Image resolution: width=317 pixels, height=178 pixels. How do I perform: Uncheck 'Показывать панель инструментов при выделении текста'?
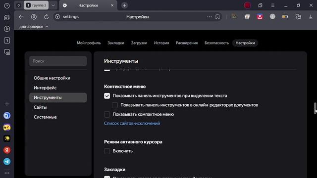click(107, 95)
